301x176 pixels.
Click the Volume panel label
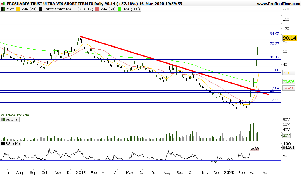[x=12, y=119]
